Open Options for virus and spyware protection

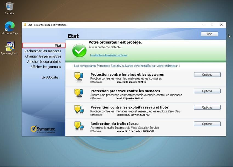207,75
